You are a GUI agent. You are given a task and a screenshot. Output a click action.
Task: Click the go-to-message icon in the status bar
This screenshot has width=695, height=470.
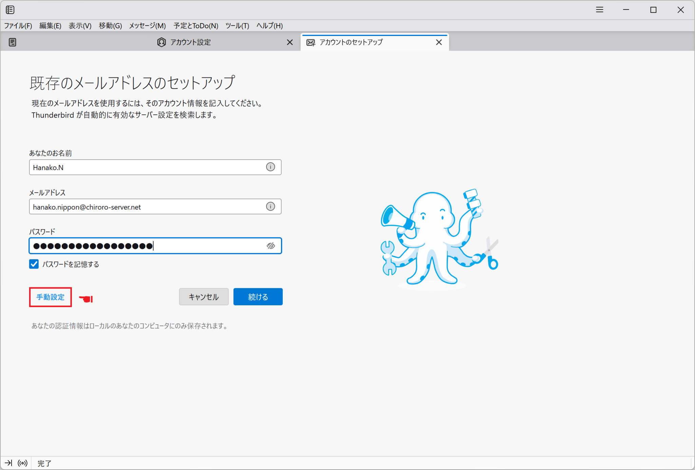pos(7,463)
